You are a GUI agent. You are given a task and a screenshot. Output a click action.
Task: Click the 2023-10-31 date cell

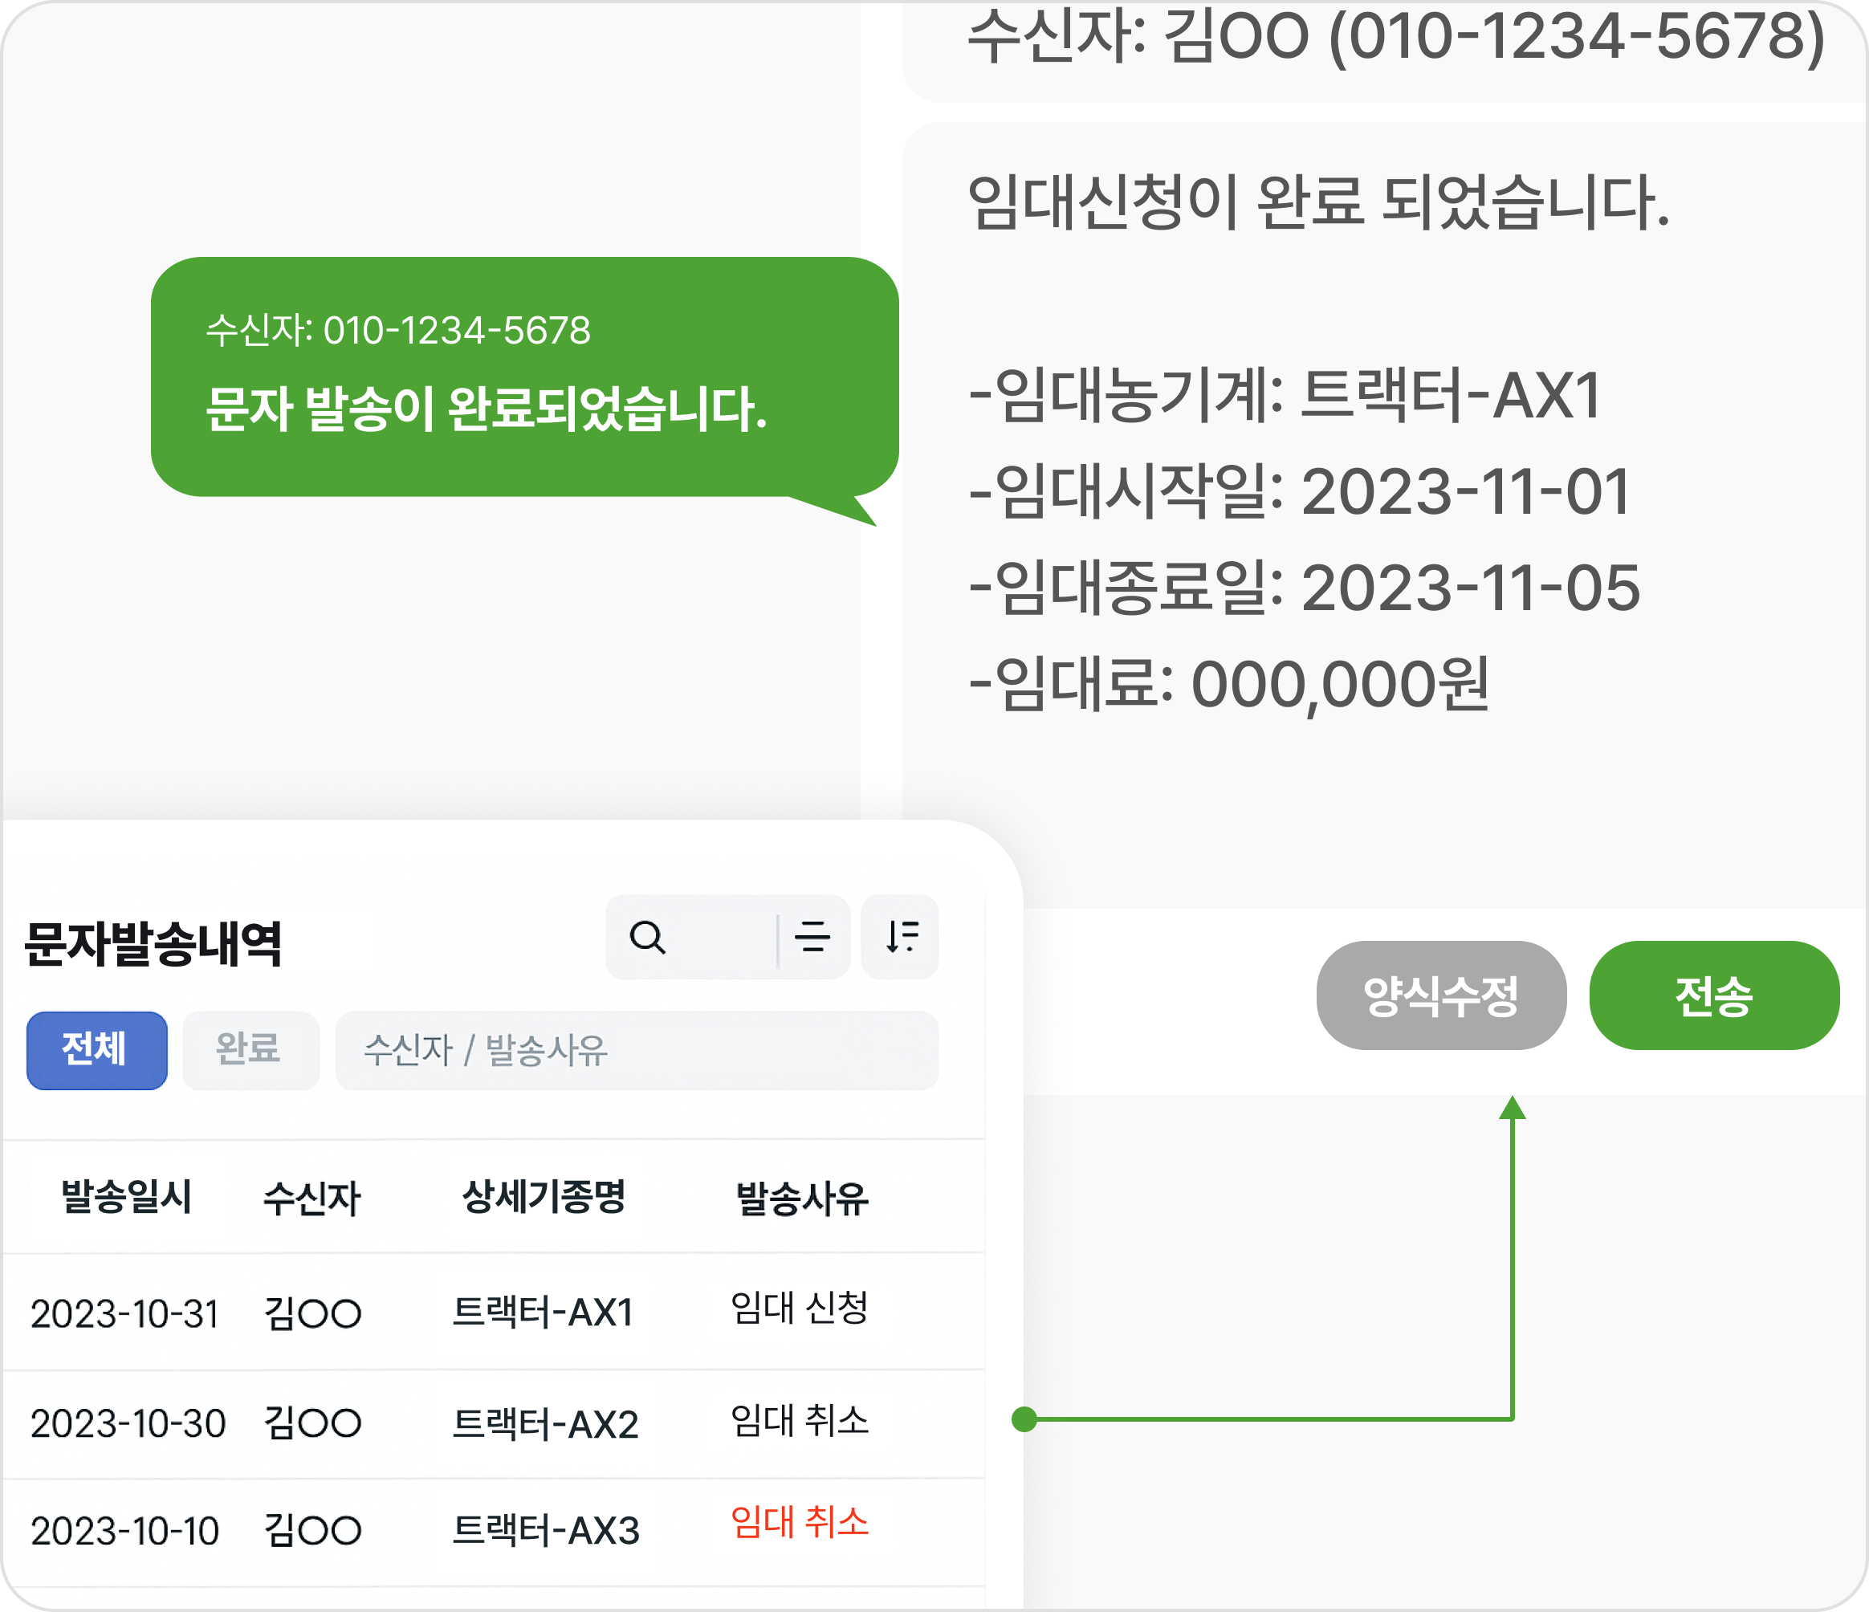pos(124,1314)
